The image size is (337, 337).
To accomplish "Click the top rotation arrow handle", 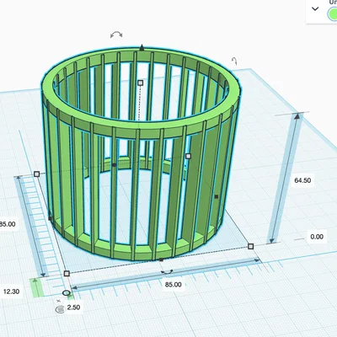I will pyautogui.click(x=116, y=35).
